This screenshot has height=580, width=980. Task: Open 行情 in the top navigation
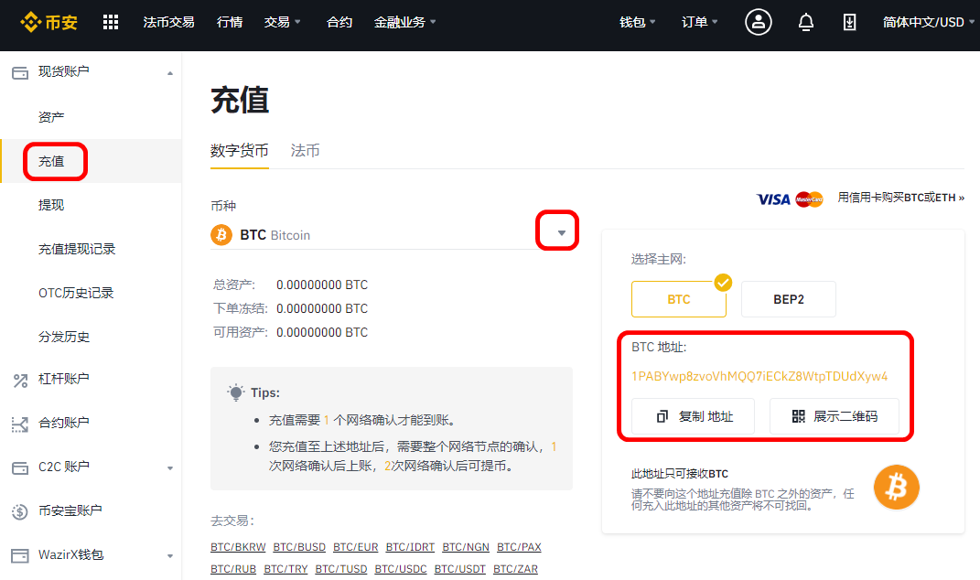(230, 22)
